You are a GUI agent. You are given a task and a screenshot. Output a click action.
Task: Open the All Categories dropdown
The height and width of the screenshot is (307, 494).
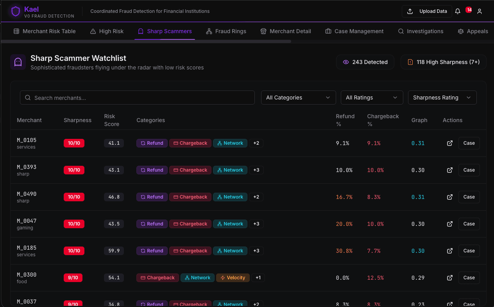[x=298, y=98]
